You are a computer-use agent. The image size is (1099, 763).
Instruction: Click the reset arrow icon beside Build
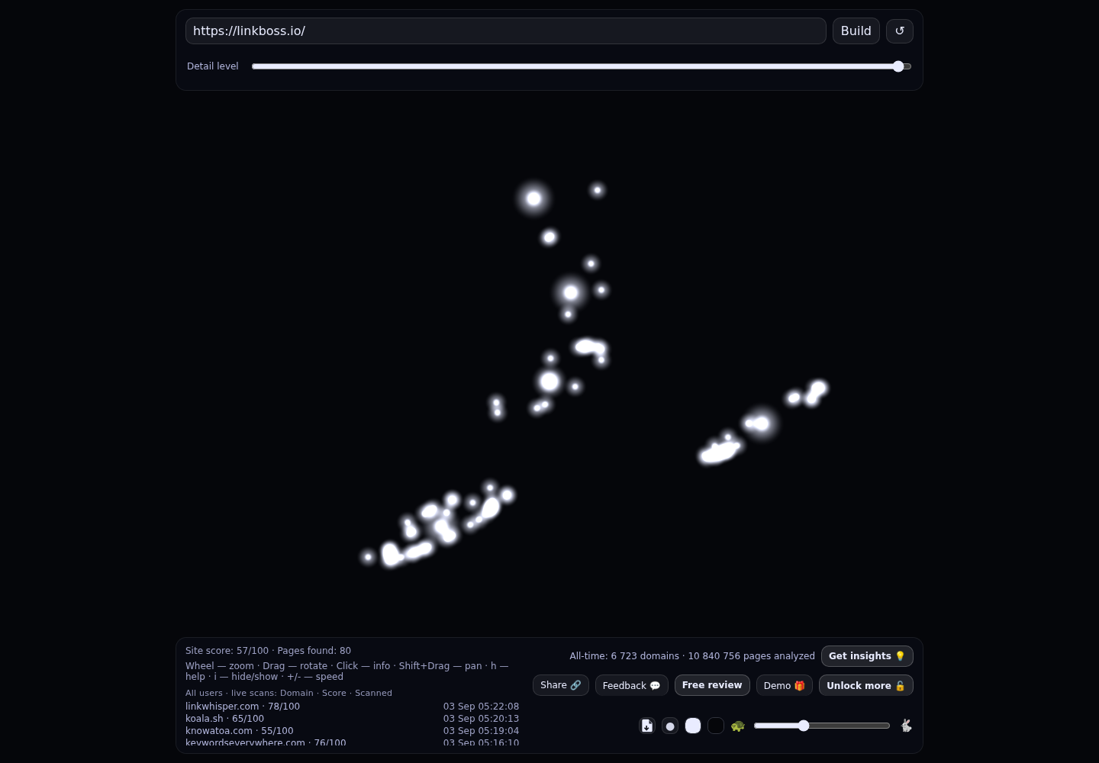click(900, 31)
